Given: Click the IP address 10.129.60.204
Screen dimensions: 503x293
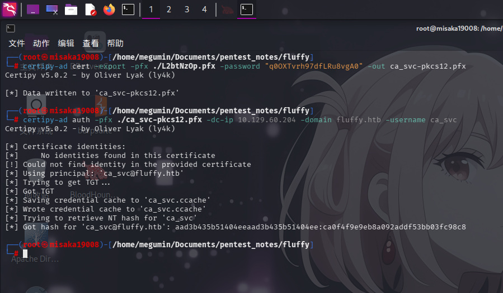Looking at the screenshot, I should point(266,120).
